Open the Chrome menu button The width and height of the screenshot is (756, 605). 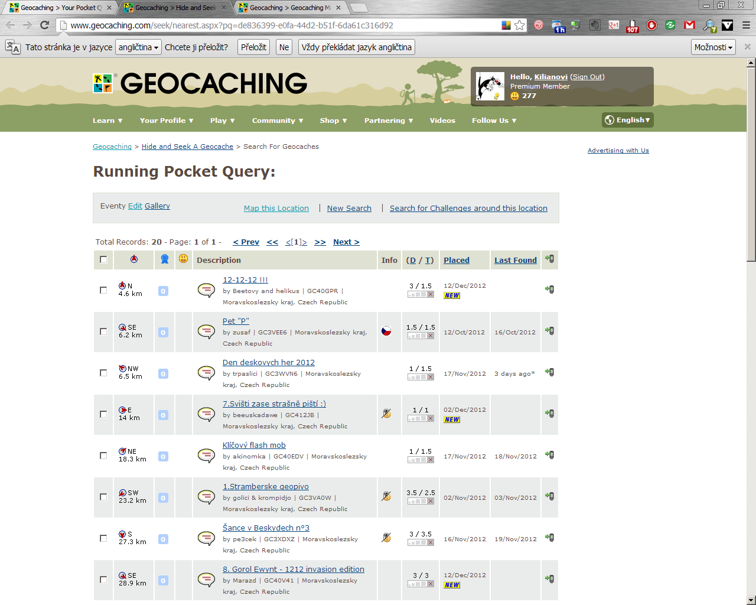coord(746,25)
